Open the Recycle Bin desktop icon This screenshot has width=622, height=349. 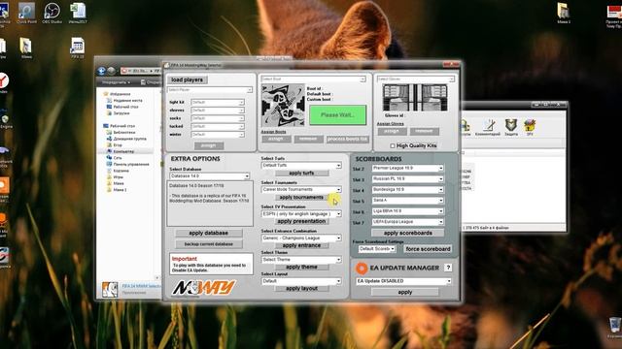pyautogui.click(x=615, y=327)
